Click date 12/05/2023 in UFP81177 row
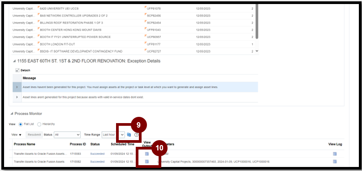This screenshot has width=362, height=171. [x=203, y=44]
